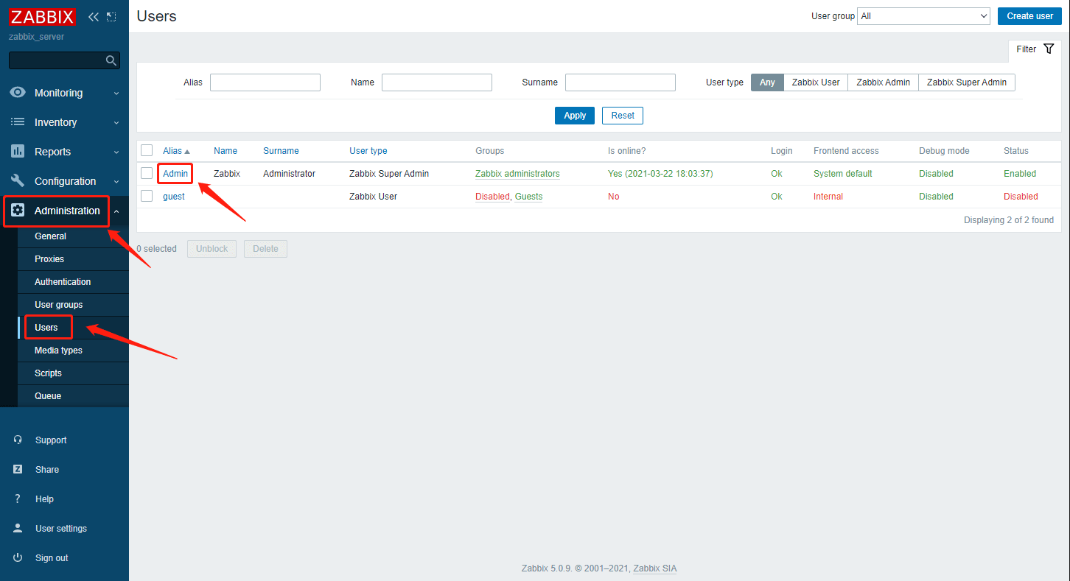Click the Support headset icon
This screenshot has height=581, width=1070.
pos(18,440)
